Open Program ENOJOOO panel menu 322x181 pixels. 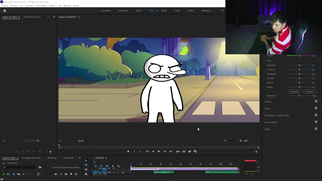click(78, 17)
